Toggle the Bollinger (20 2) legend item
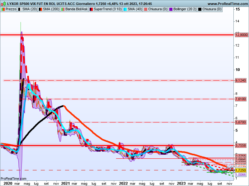This screenshot has width=249, height=186. pyautogui.click(x=183, y=9)
